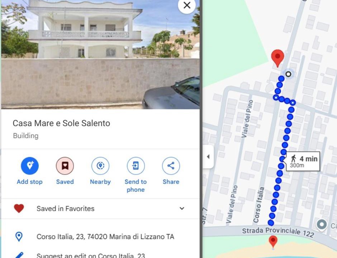This screenshot has height=258, width=337.
Task: Click the Corso Italia, 23 address text
Action: (x=105, y=236)
